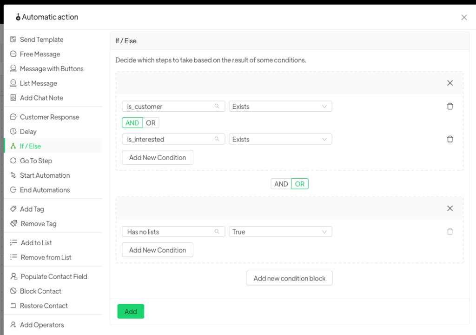Image resolution: width=476 pixels, height=335 pixels.
Task: Select Go To Step in the sidebar
Action: (x=36, y=161)
